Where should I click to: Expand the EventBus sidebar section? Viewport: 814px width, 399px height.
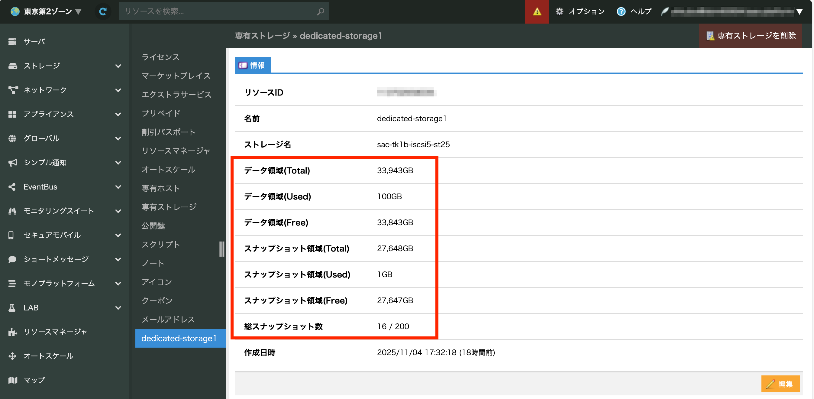pyautogui.click(x=118, y=187)
